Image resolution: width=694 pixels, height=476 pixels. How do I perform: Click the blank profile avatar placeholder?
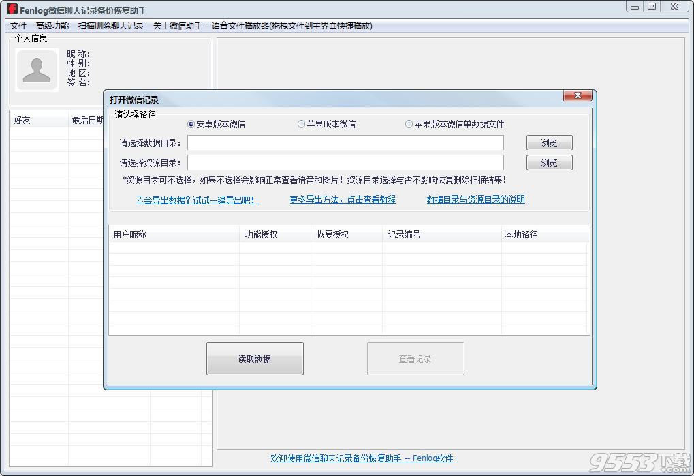[36, 69]
